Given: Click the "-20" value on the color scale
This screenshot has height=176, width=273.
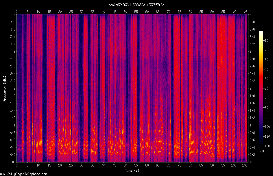Looking at the screenshot, I should point(265,50).
